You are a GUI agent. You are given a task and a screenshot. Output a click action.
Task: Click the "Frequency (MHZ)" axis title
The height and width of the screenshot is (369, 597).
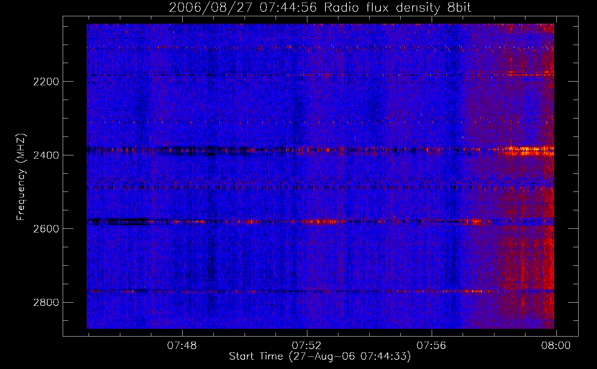pos(21,177)
